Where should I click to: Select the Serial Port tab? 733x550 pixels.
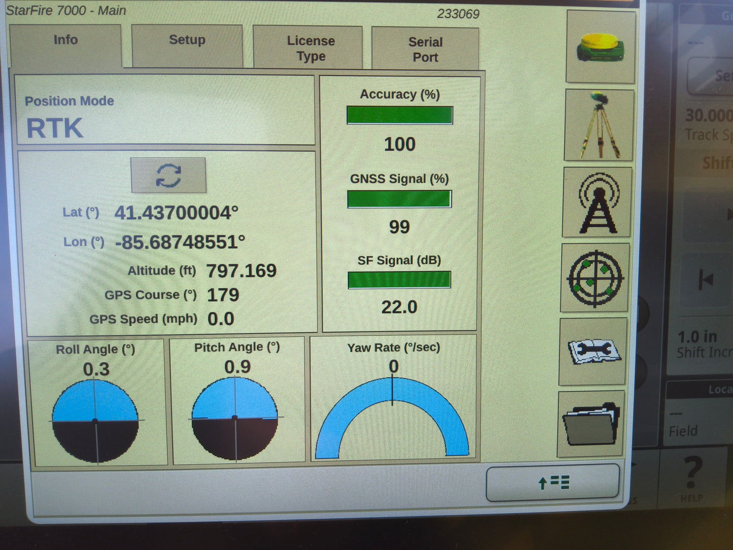[426, 49]
